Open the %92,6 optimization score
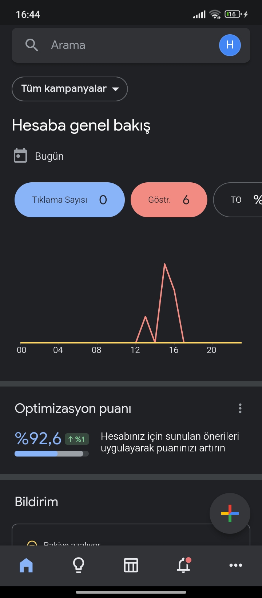262x598 pixels. pyautogui.click(x=38, y=438)
